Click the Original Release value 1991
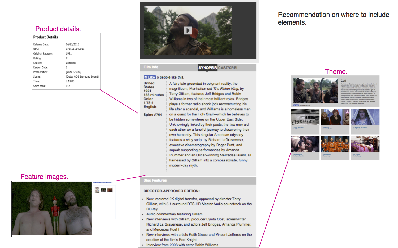Screen dimensions: 398x248 (x=69, y=54)
